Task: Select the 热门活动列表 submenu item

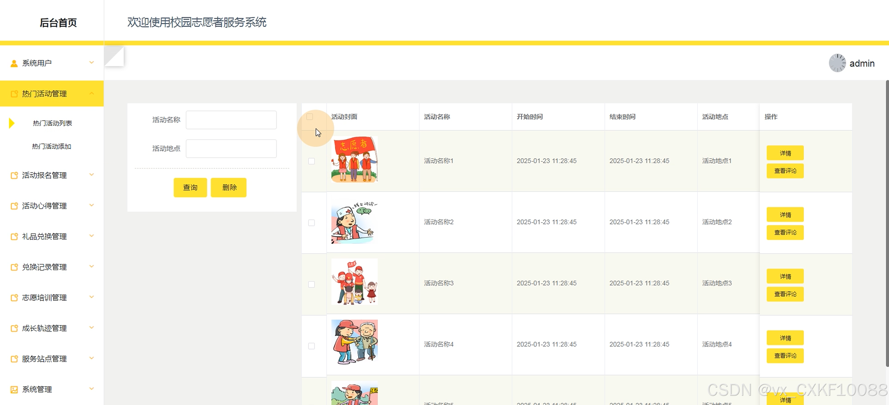Action: [52, 123]
